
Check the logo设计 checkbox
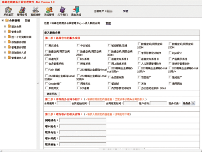coord(170,53)
